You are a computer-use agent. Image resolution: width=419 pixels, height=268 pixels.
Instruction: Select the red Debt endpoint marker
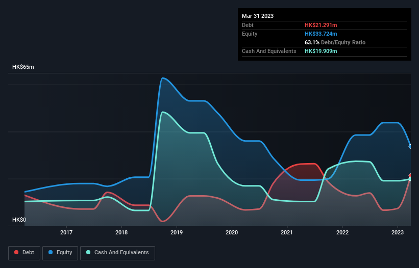(410, 175)
